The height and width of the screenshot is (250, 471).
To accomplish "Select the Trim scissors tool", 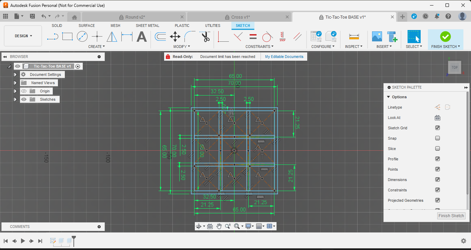I will click(206, 36).
